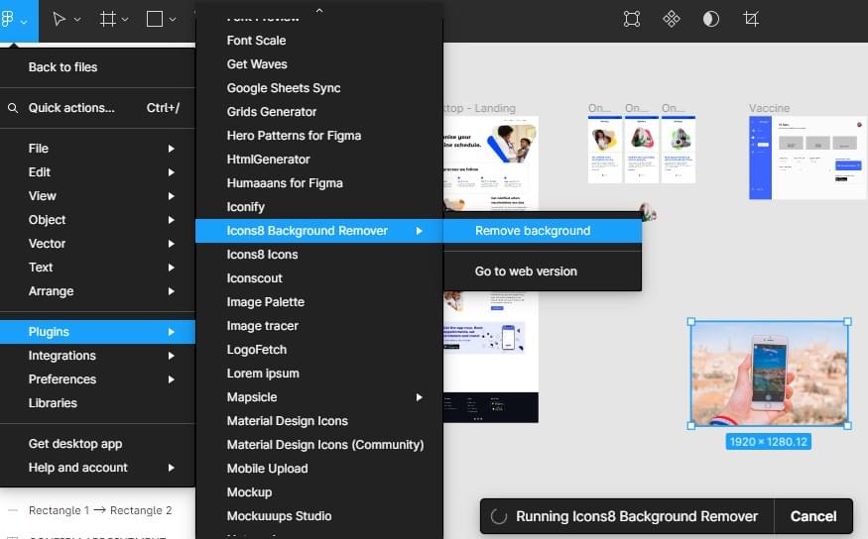868x539 pixels.
Task: Click Back to files
Action: pyautogui.click(x=62, y=67)
